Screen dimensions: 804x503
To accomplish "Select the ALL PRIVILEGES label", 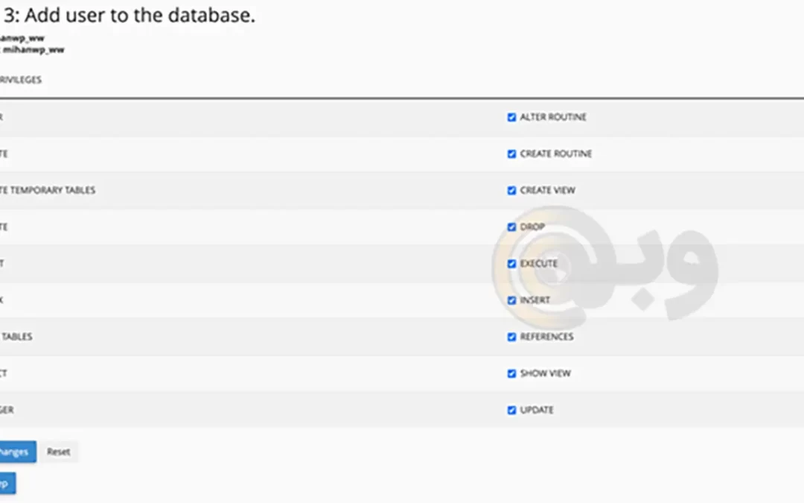I will 20,80.
